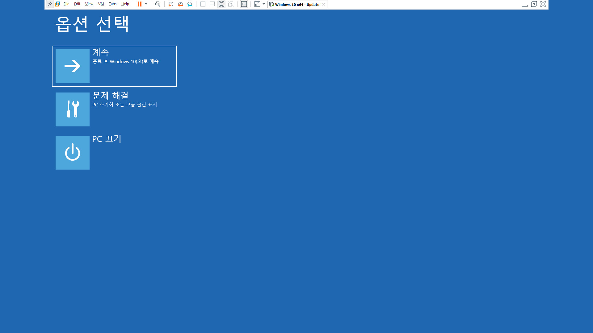The width and height of the screenshot is (593, 333).
Task: Select the Windows 10 x64 - Update tab
Action: pyautogui.click(x=297, y=5)
